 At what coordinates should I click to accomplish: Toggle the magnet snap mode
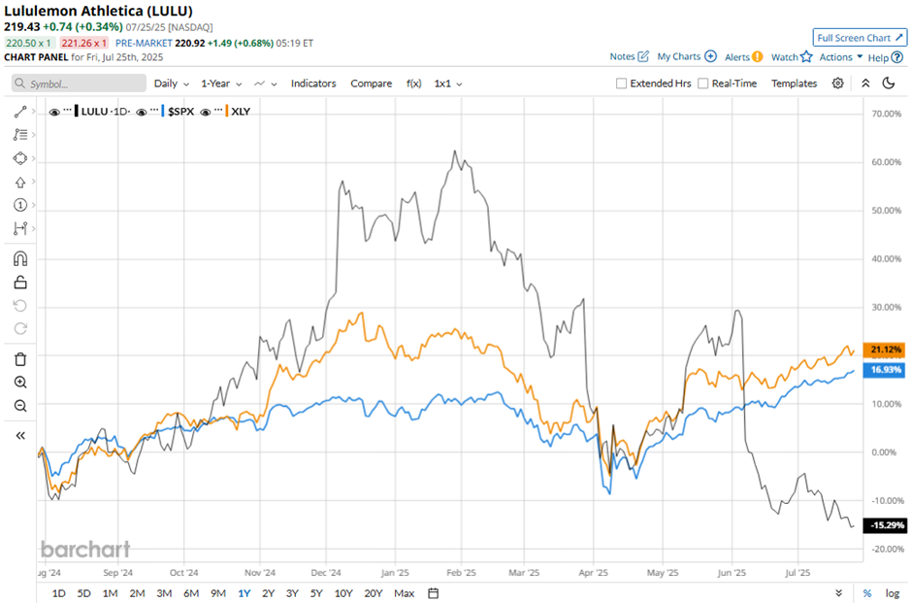[x=20, y=258]
